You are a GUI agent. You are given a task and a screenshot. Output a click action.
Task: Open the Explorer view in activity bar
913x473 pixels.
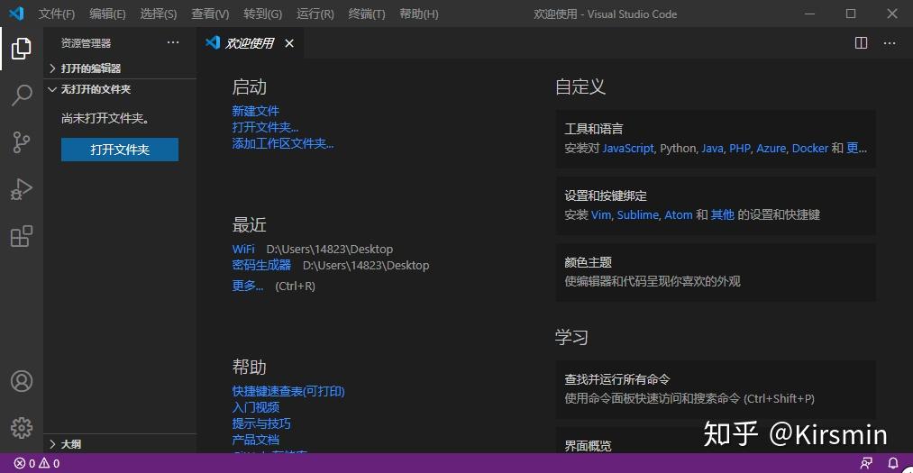(x=22, y=49)
